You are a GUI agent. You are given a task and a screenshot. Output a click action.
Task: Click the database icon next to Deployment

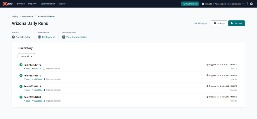click(x=39, y=37)
